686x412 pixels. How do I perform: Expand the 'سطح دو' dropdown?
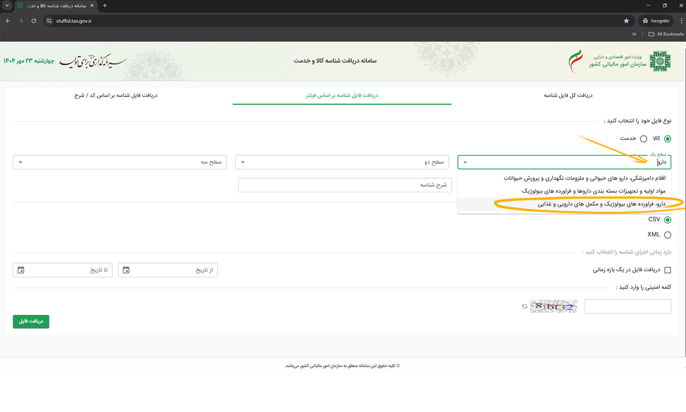(342, 162)
